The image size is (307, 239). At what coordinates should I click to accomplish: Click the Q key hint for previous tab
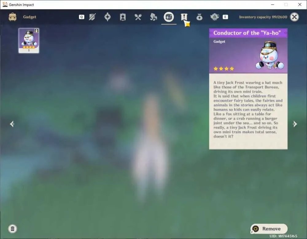coord(82,17)
